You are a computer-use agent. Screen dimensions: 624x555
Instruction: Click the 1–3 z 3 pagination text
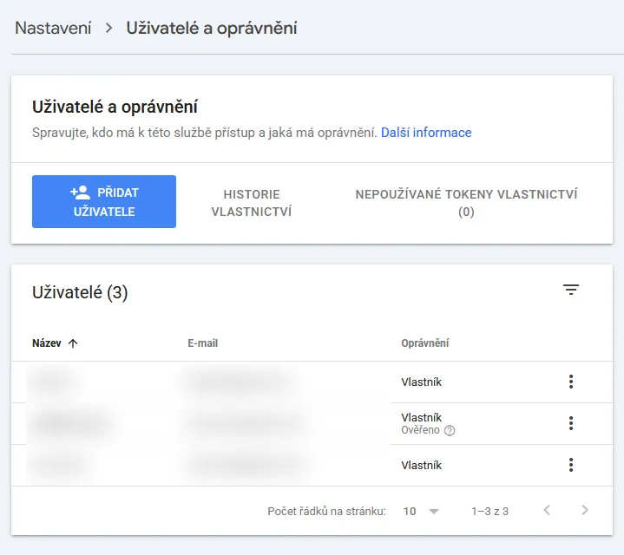[x=489, y=512]
